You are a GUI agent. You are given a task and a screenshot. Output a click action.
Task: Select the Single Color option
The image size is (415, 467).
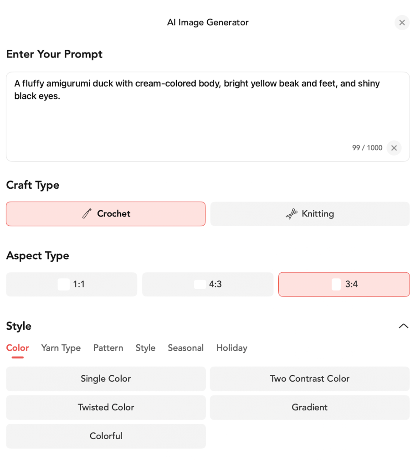click(x=106, y=379)
